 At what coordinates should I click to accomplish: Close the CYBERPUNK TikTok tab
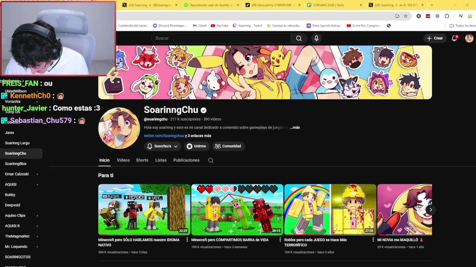pyautogui.click(x=299, y=5)
